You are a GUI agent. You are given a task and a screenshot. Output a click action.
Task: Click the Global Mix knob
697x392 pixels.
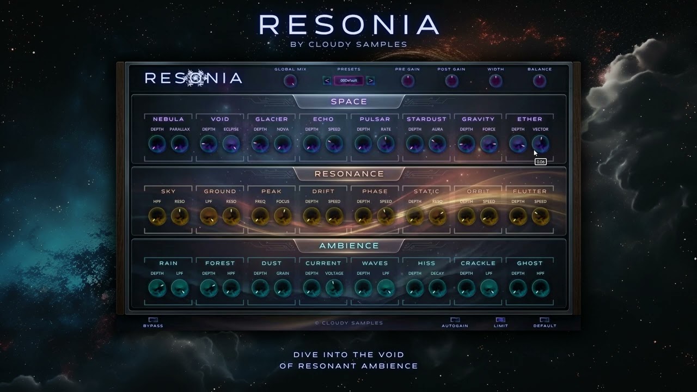pyautogui.click(x=290, y=81)
